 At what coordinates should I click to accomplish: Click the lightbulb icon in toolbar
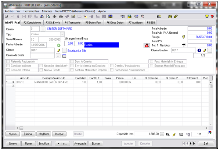207,16
